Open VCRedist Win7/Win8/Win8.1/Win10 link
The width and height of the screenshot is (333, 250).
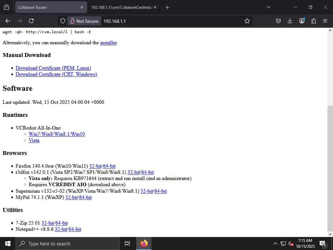point(57,134)
